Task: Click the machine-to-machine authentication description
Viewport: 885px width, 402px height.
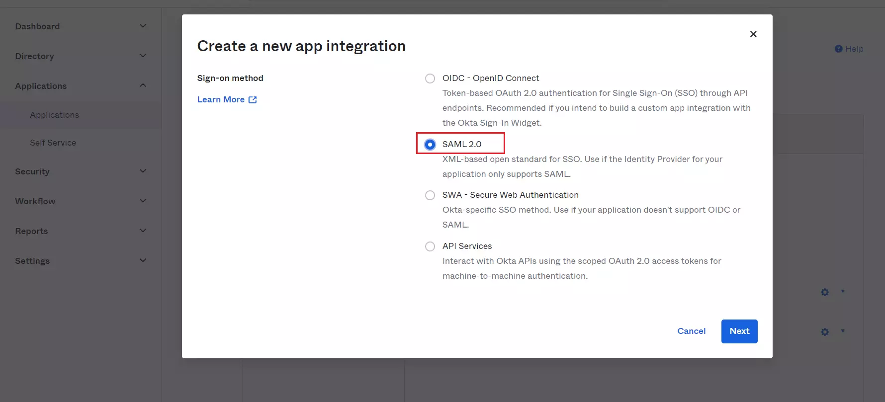Action: point(582,268)
